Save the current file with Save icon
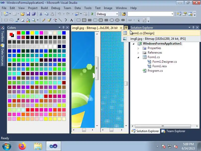Screen dimensions: 201x151 28,14
